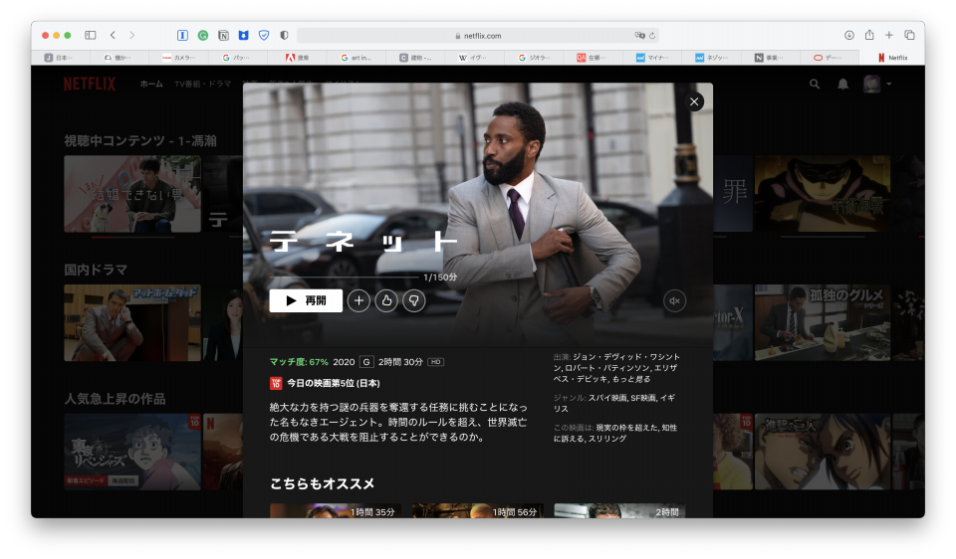Open the 現実の枠を超えた tag link
Image resolution: width=956 pixels, height=559 pixels.
[626, 428]
